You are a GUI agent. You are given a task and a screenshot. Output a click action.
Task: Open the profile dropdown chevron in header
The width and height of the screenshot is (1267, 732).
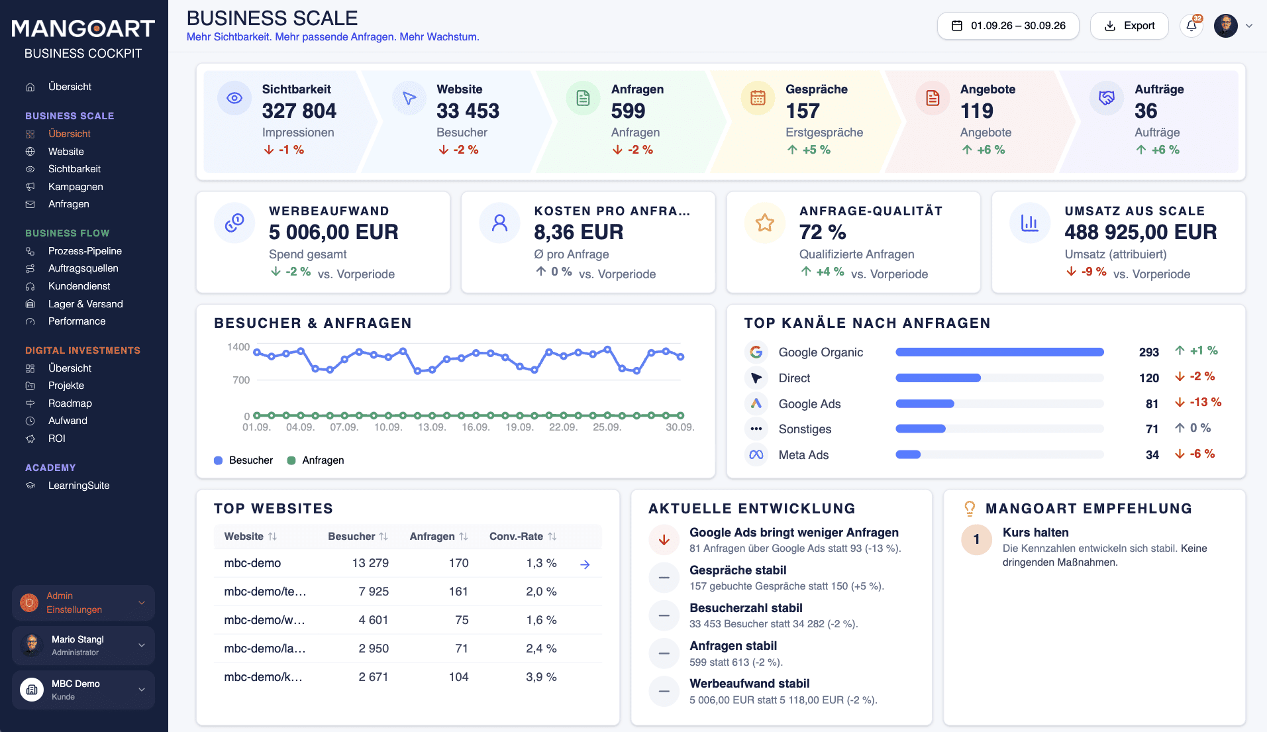coord(1249,26)
